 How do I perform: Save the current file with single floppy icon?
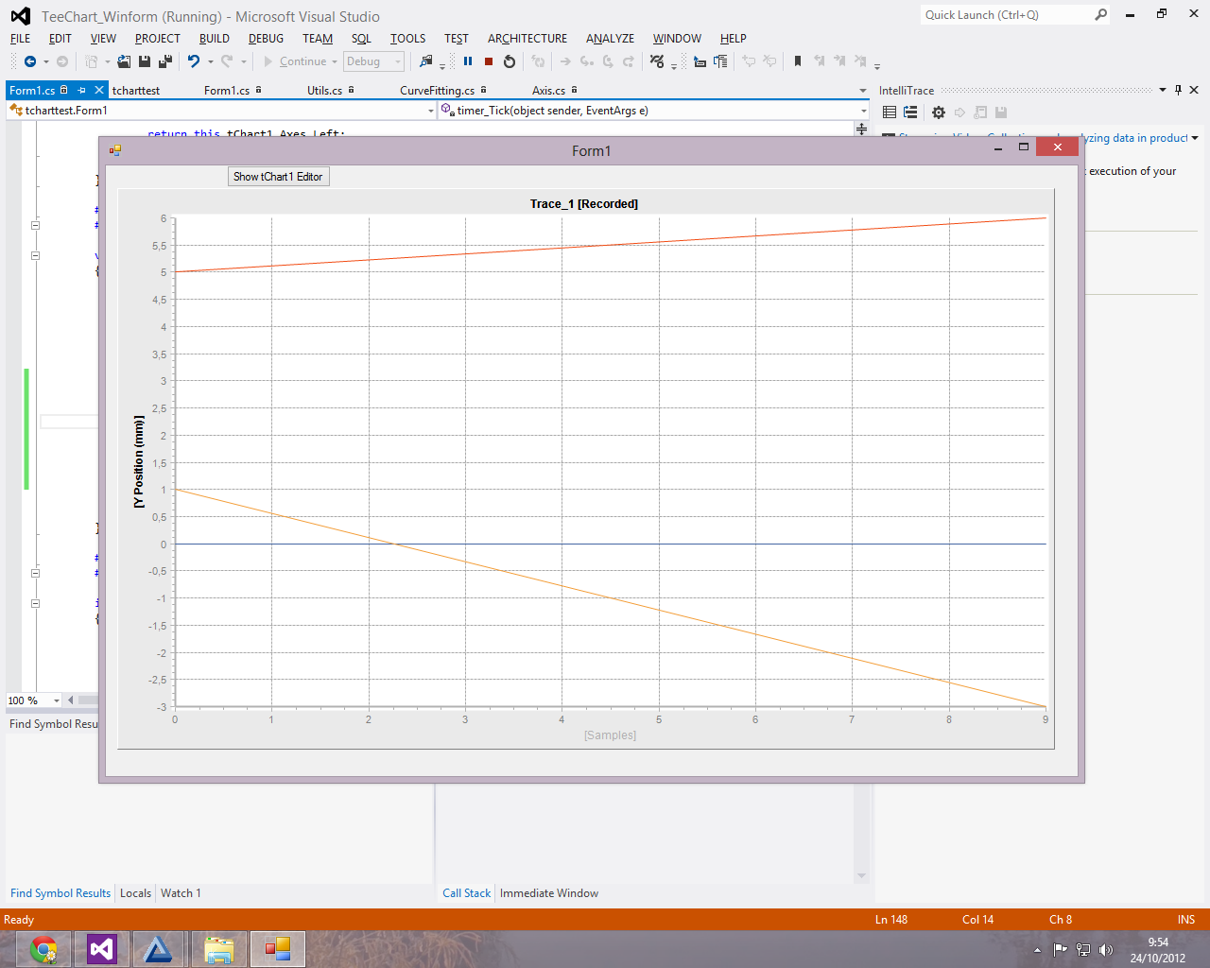pyautogui.click(x=145, y=61)
